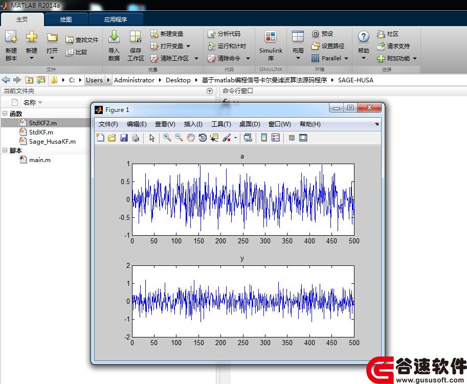Screen dimensions: 467x384
Task: Toggle the Brush data tool
Action: pyautogui.click(x=227, y=138)
